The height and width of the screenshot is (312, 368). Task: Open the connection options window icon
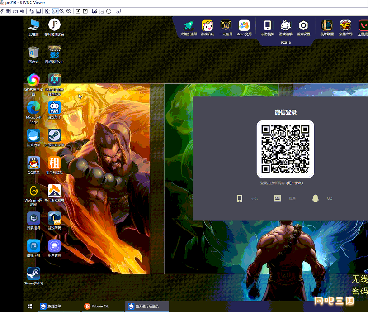pos(102,11)
